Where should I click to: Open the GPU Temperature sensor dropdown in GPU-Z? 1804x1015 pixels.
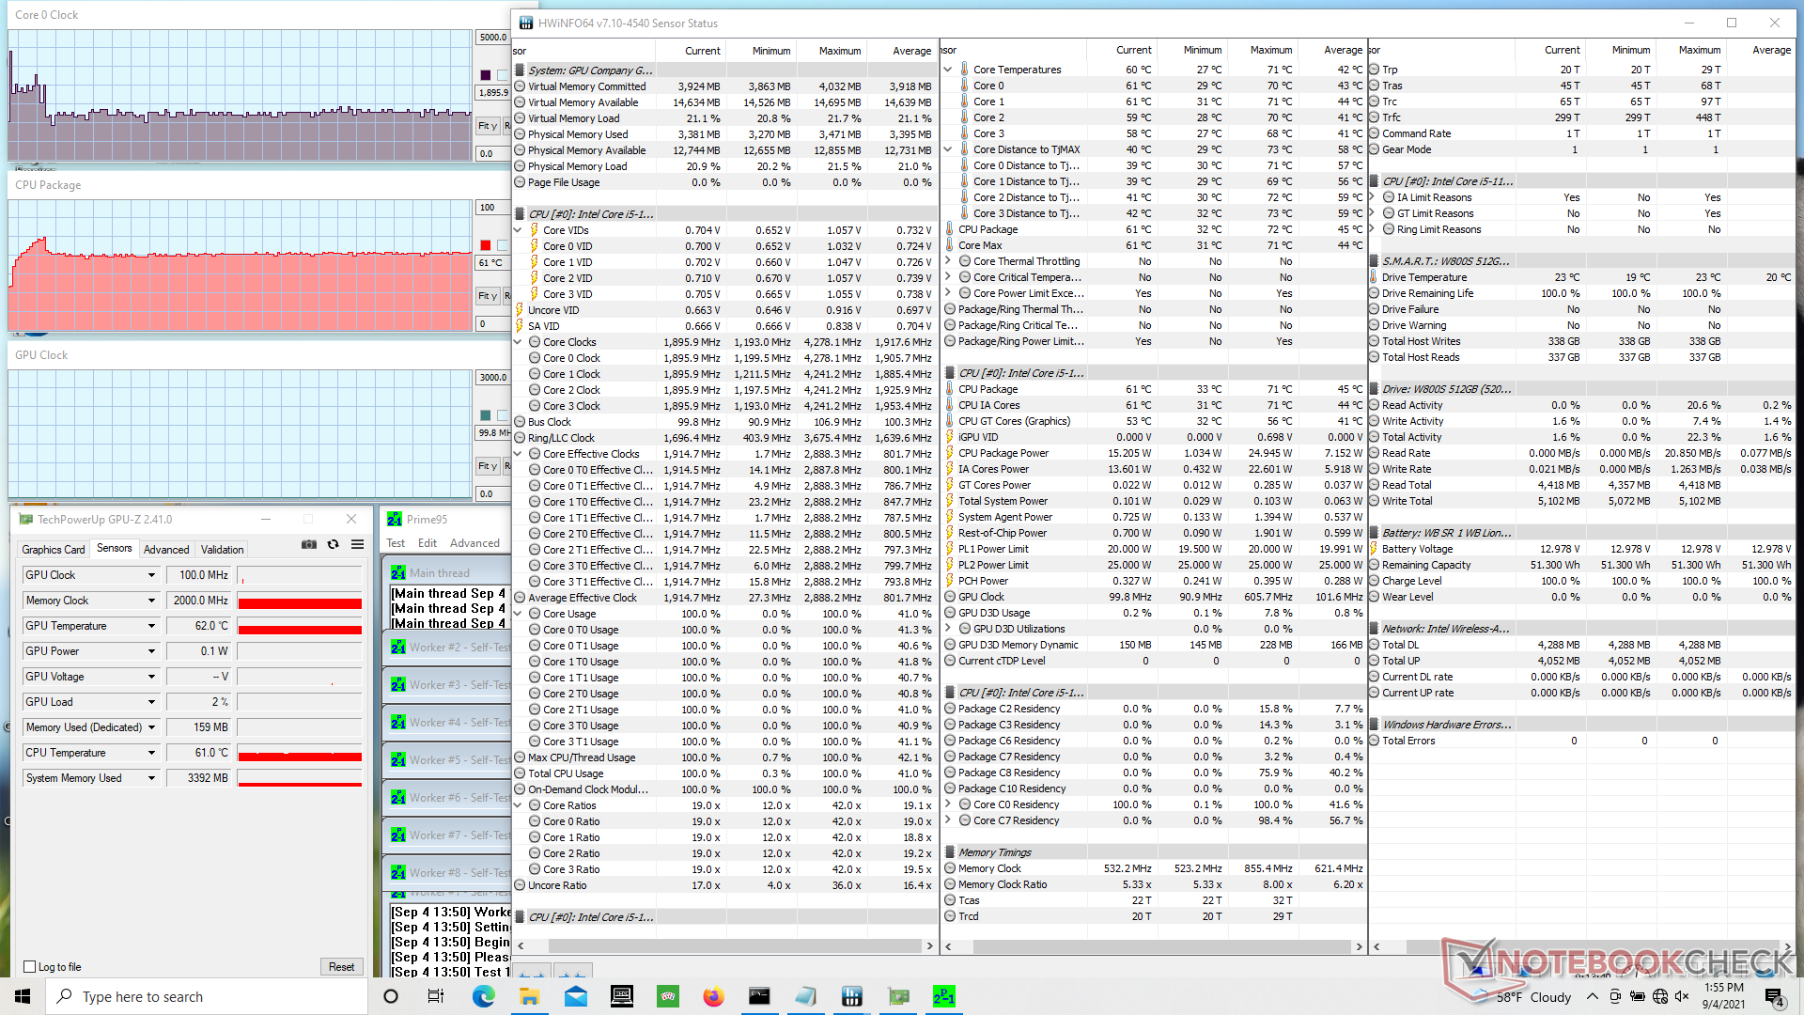click(151, 626)
